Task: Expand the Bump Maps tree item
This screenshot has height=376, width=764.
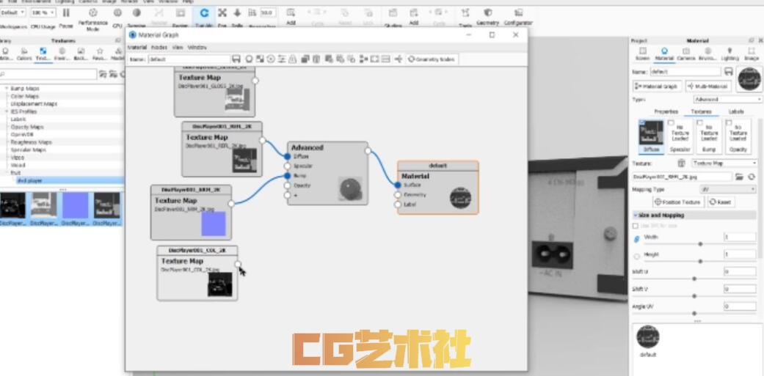Action: (7, 89)
